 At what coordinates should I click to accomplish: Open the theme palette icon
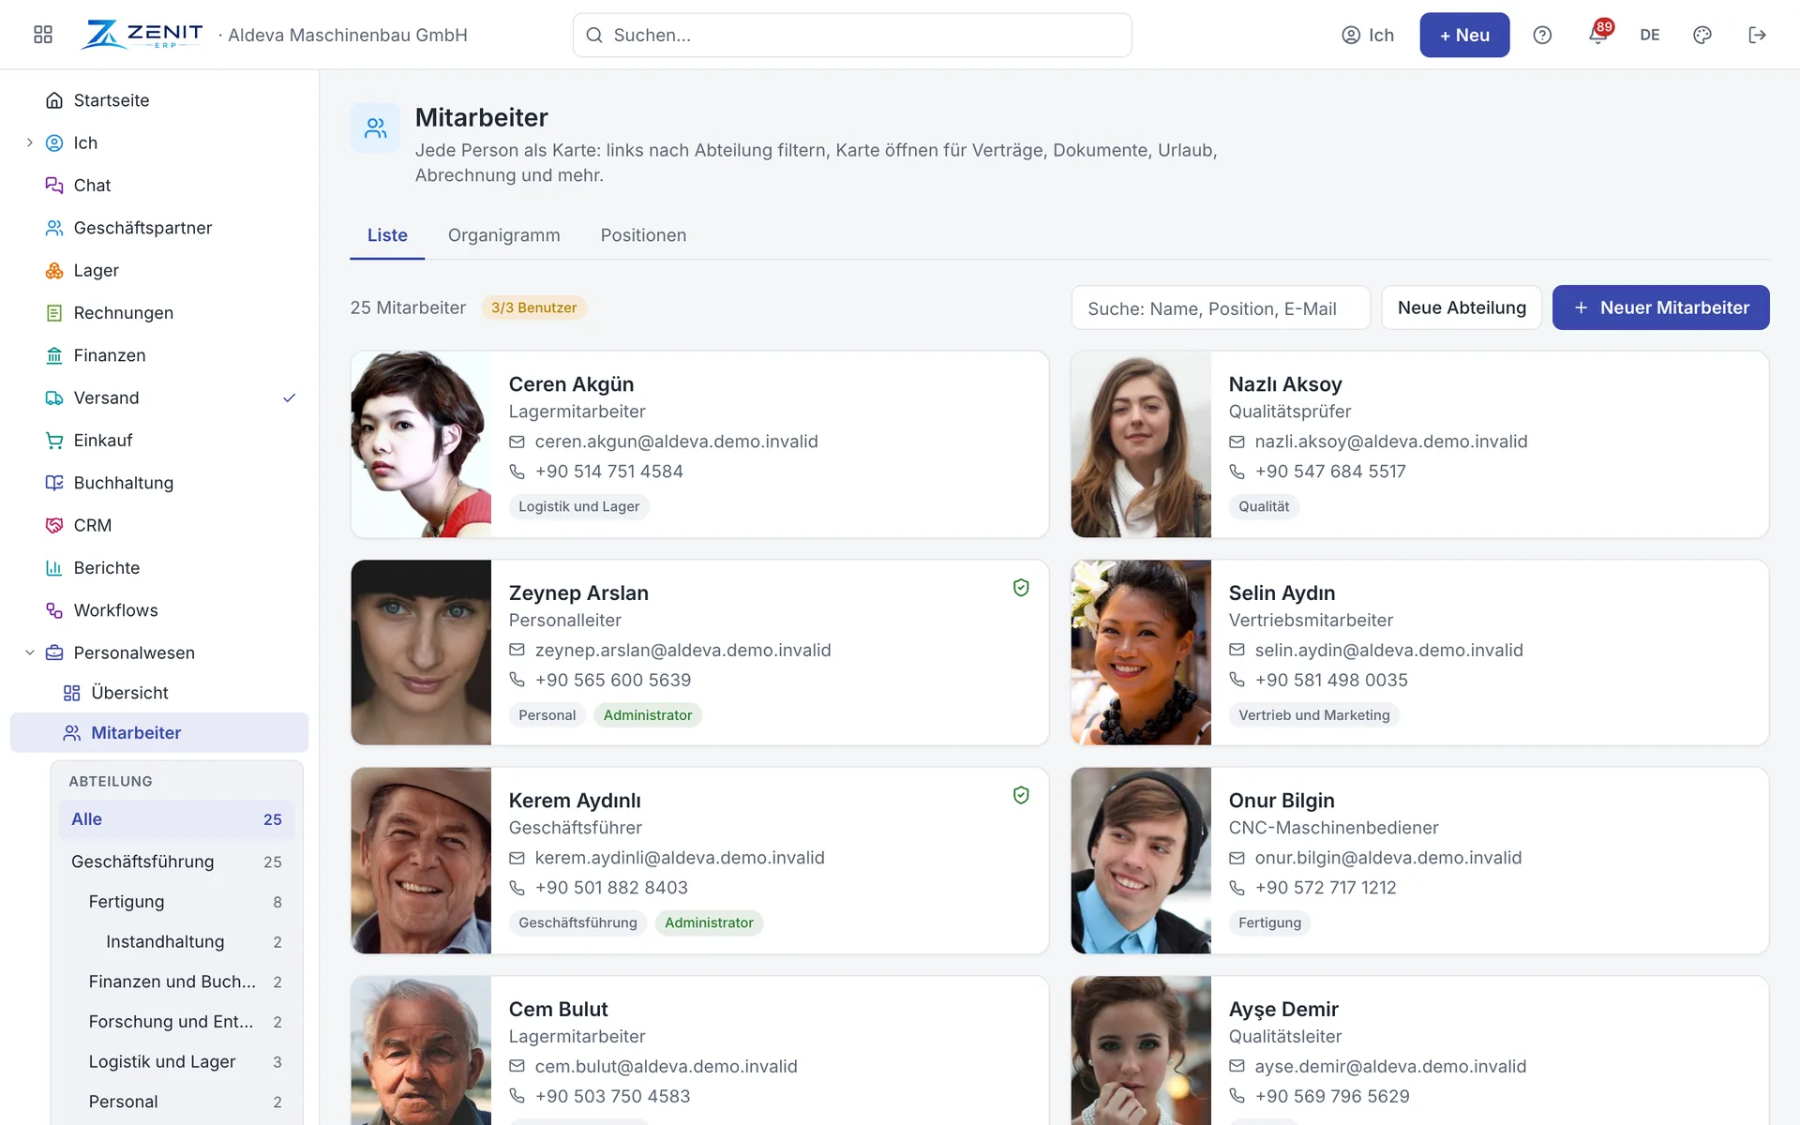click(x=1702, y=35)
